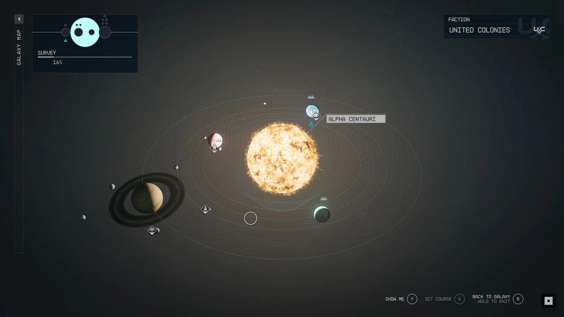This screenshot has height=317, width=564.
Task: Press Show Me Y button
Action: 411,299
